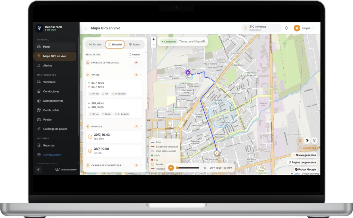Click the storm weather icon in the header
The height and width of the screenshot is (218, 353).
coord(245,28)
